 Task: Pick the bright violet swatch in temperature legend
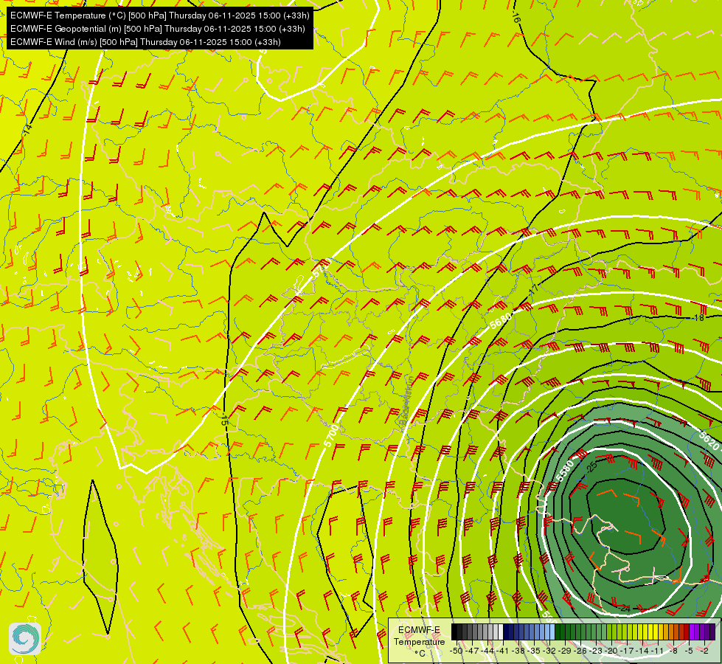pos(692,632)
